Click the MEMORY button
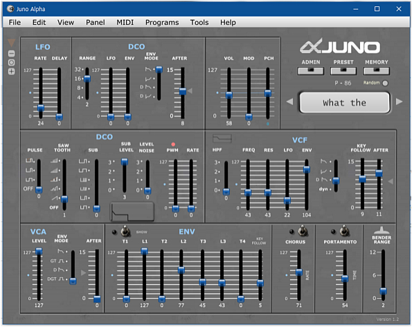Image resolution: width=412 pixels, height=327 pixels. click(376, 71)
